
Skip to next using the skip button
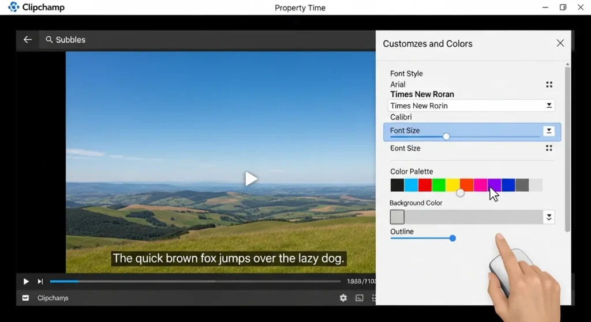tap(40, 281)
